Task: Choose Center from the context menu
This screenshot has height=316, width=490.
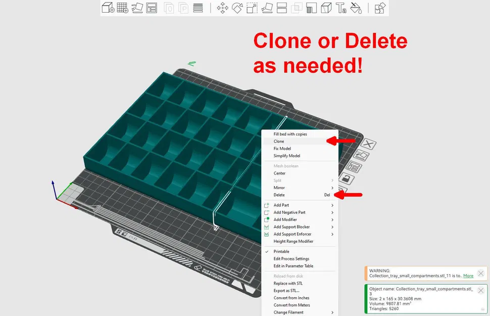Action: click(300, 173)
